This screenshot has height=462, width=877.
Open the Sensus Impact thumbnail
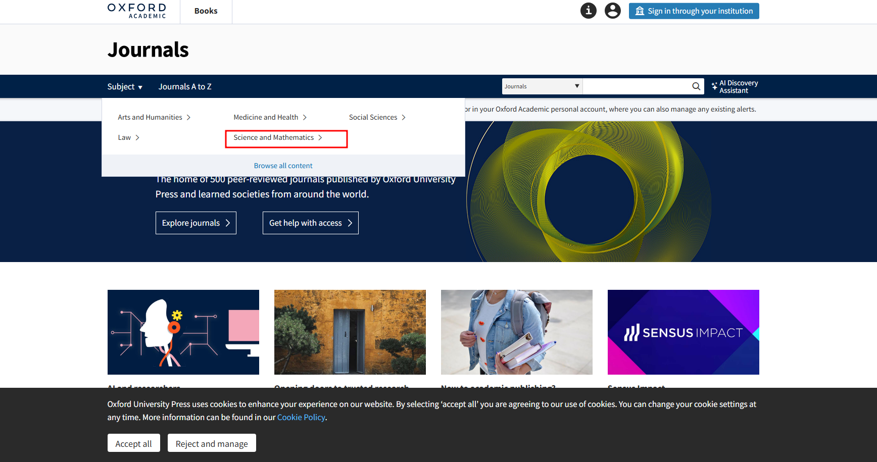[683, 332]
